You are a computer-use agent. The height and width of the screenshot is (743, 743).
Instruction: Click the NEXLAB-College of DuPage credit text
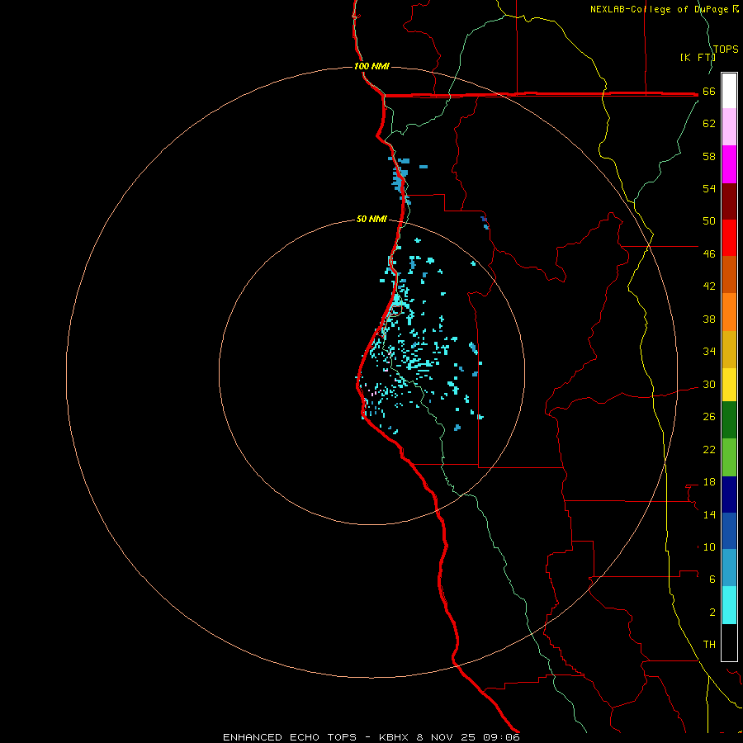[665, 9]
